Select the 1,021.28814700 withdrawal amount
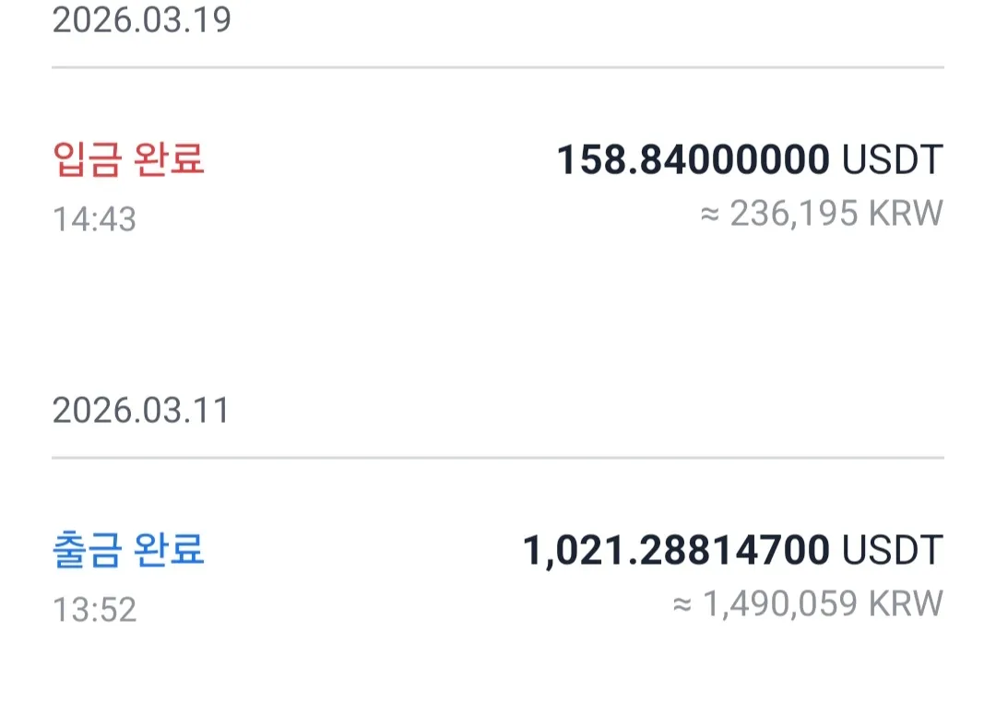The width and height of the screenshot is (996, 724). (676, 551)
